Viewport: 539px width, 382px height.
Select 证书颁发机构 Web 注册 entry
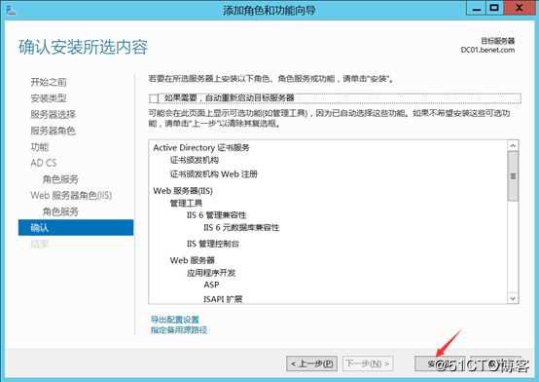pyautogui.click(x=213, y=174)
